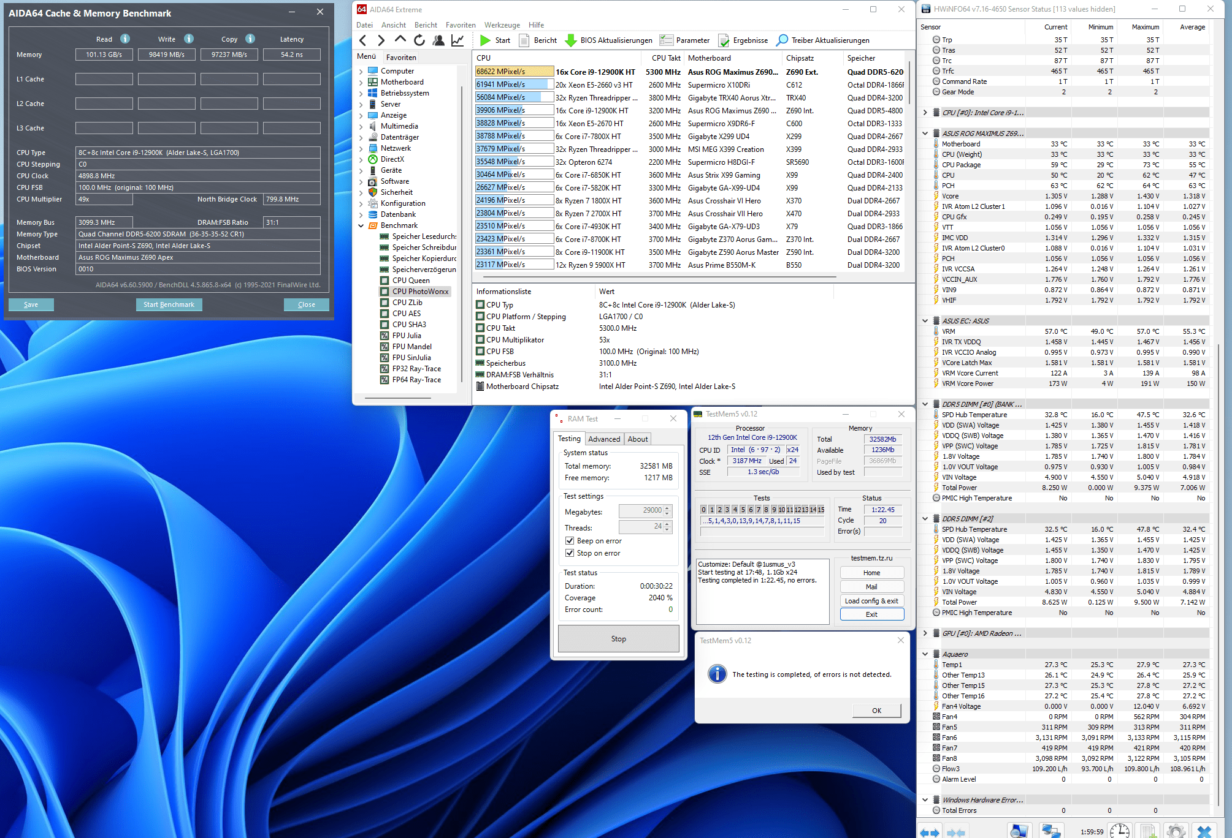Click Mail button in TestMem5
This screenshot has height=838, width=1232.
click(872, 587)
